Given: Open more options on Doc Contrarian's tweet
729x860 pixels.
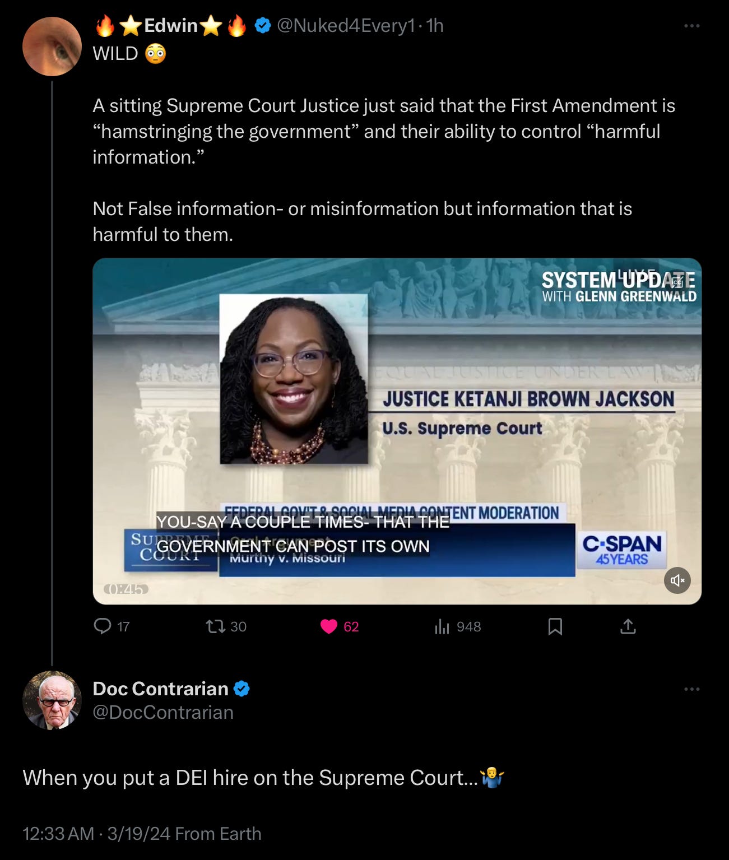Looking at the screenshot, I should coord(692,689).
